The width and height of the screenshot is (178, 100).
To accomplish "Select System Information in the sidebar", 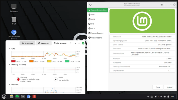I will click(x=98, y=10).
